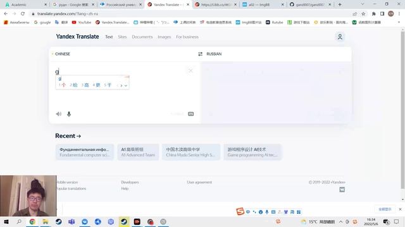Clear the source text with X
The height and width of the screenshot is (227, 405).
pos(190,71)
